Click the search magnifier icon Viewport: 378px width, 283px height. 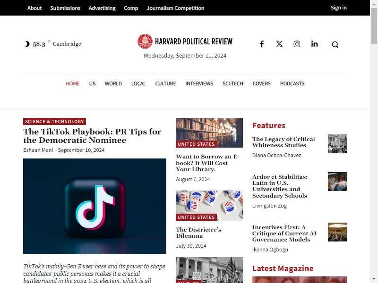click(x=335, y=44)
